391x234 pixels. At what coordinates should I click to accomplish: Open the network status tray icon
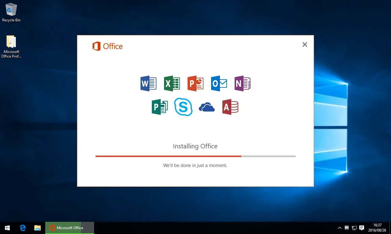(354, 228)
